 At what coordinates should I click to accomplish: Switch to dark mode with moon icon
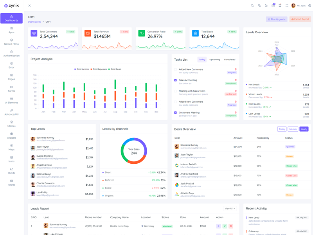click(x=266, y=5)
